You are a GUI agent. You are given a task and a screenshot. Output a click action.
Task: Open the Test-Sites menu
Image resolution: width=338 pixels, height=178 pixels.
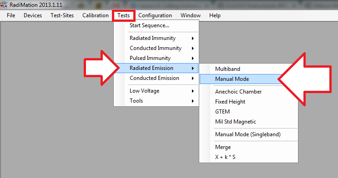[x=62, y=15]
